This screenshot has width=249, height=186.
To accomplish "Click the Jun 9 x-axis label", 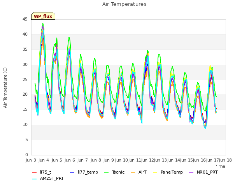I will click(x=109, y=160).
